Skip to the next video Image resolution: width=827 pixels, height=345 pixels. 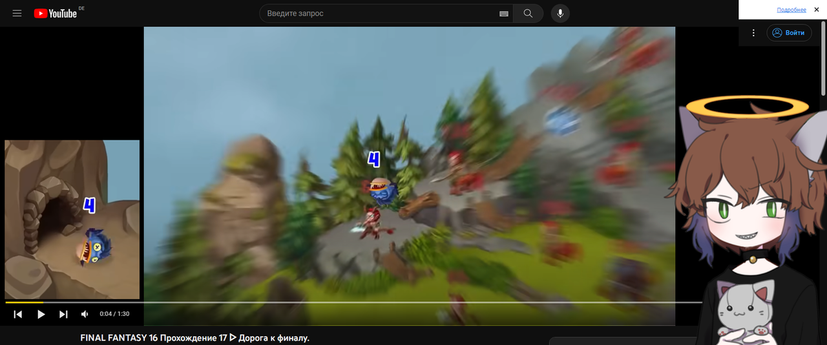(x=63, y=314)
